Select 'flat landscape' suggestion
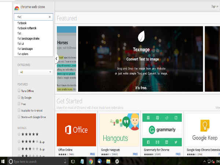Image resolution: width=220 pixels, height=165 pixels. pos(25,49)
